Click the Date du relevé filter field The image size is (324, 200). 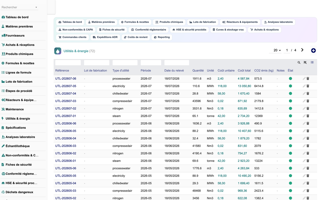[x=177, y=63]
